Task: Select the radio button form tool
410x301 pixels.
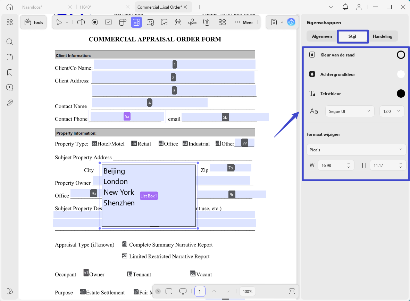Action: (x=95, y=22)
